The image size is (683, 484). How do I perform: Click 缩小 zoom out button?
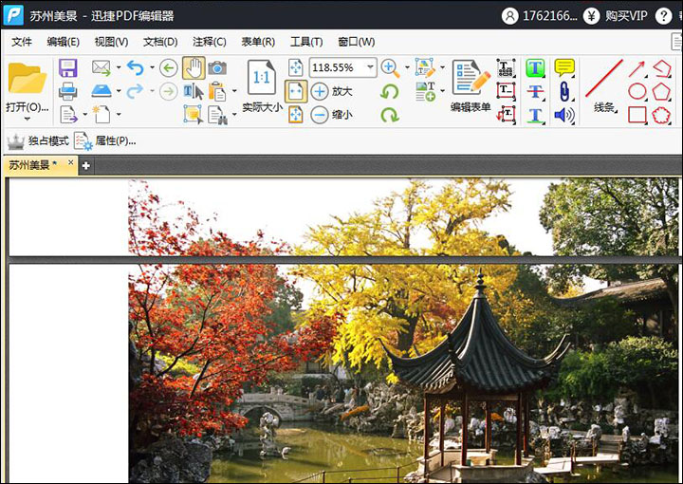click(332, 115)
